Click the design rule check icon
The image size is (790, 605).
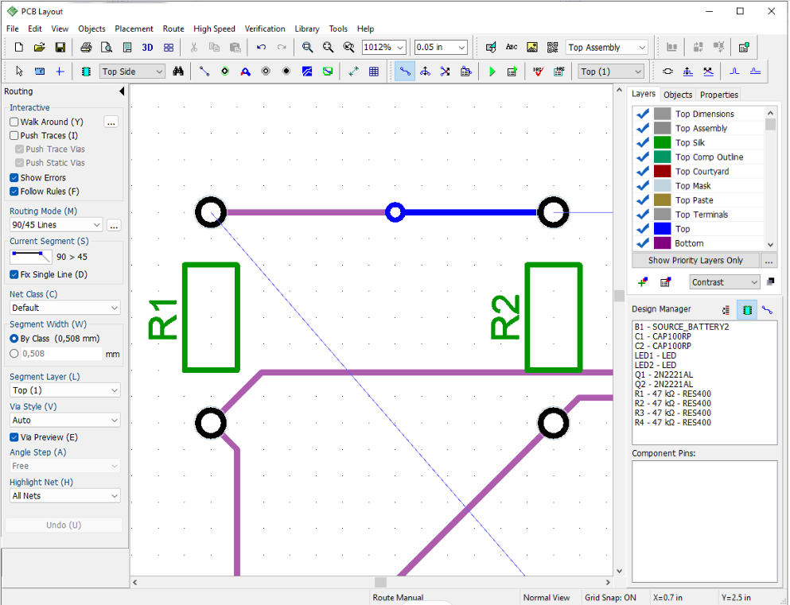[x=538, y=72]
